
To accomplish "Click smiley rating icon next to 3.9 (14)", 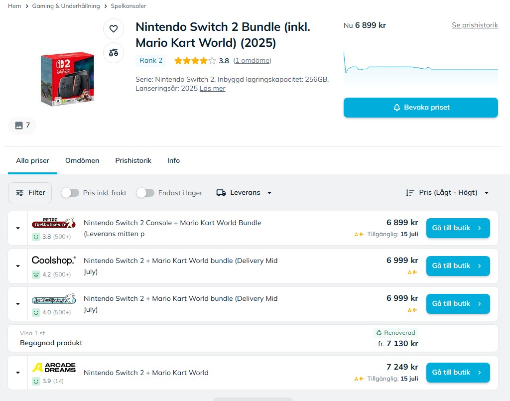I will 36,381.
